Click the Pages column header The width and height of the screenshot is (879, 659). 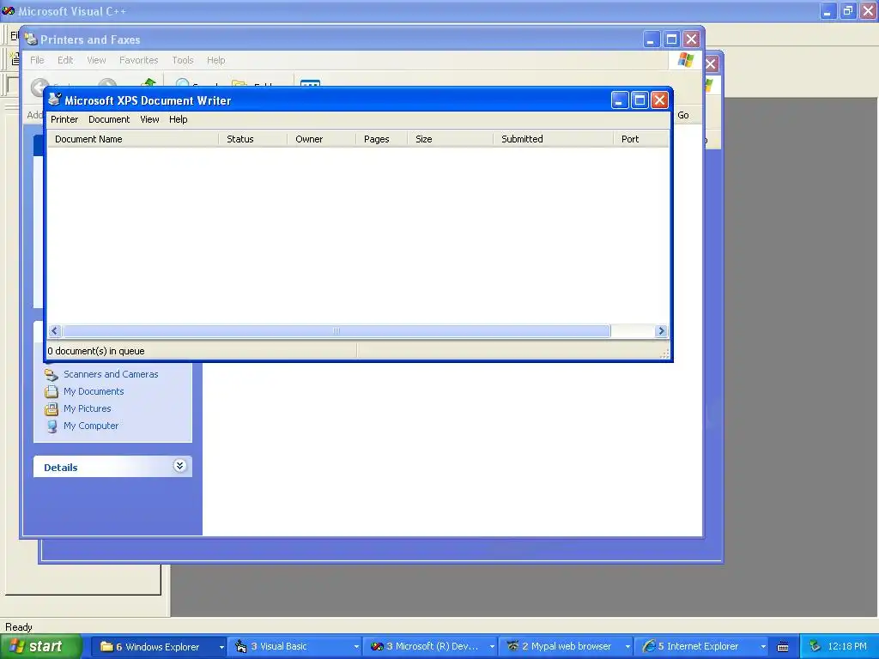click(x=381, y=139)
